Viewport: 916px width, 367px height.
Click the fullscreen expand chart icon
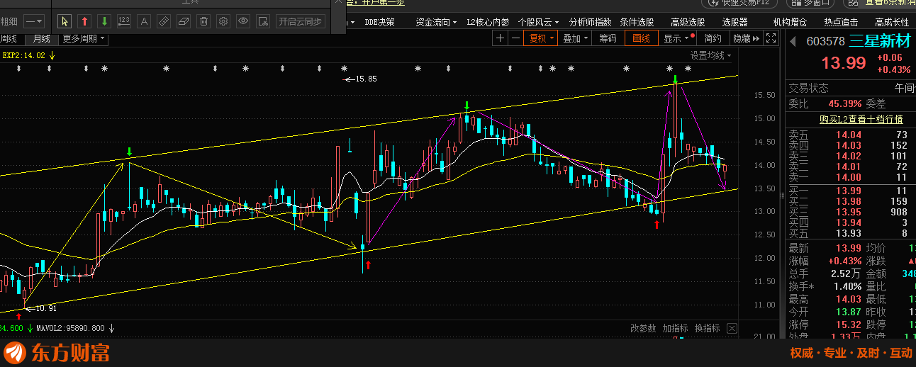771,38
